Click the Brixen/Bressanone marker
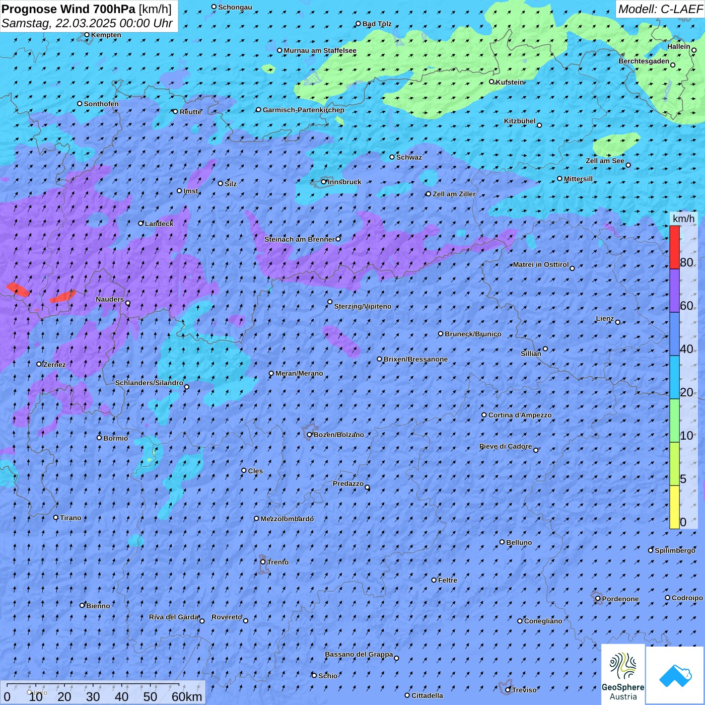Image resolution: width=705 pixels, height=705 pixels. [380, 359]
